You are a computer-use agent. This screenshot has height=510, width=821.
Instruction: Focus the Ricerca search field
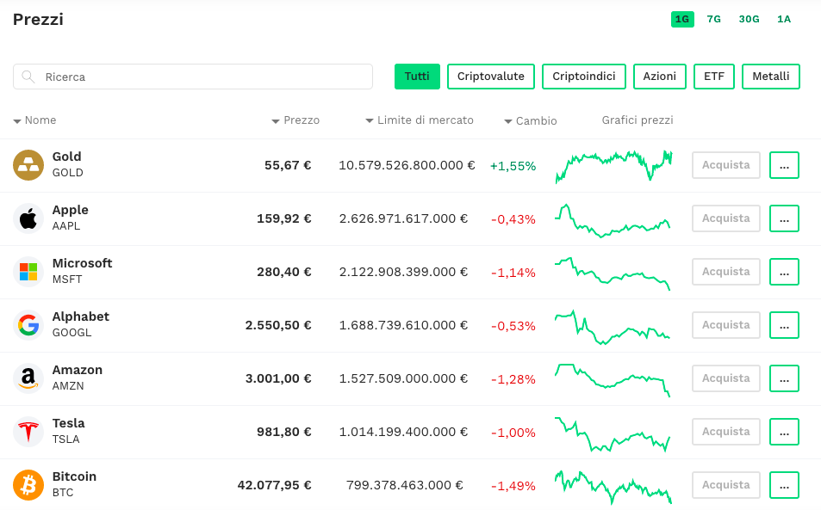coord(193,77)
